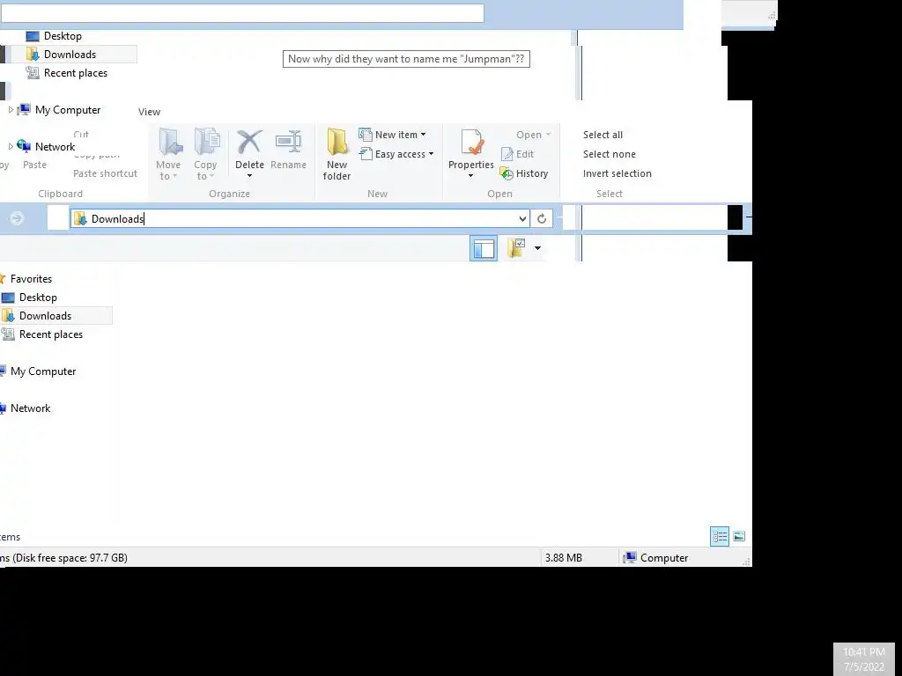Click the Disk free space 97.7 GB text
The width and height of the screenshot is (902, 676).
click(70, 557)
